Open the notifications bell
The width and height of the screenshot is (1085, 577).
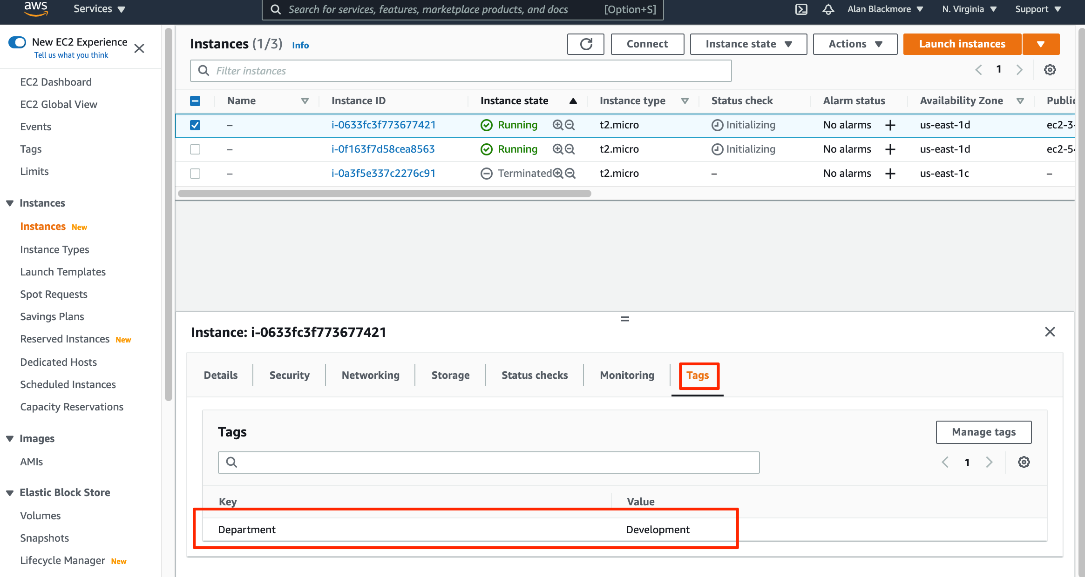(828, 9)
